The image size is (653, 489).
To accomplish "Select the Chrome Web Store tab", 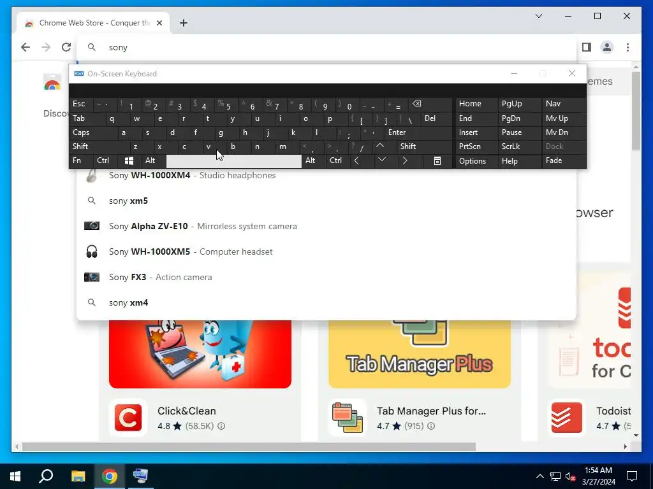I will [x=93, y=23].
